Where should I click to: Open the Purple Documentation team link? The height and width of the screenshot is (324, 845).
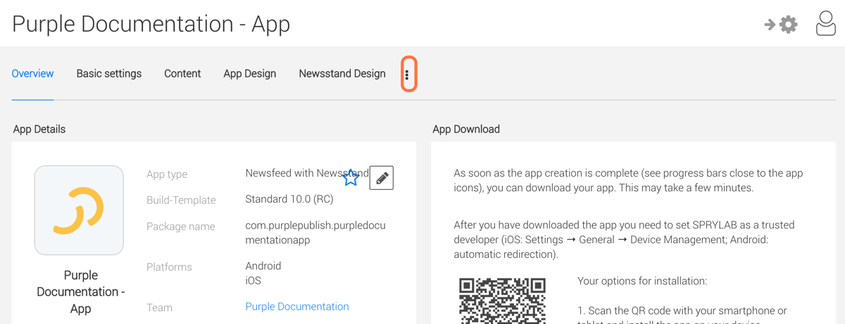tap(297, 306)
